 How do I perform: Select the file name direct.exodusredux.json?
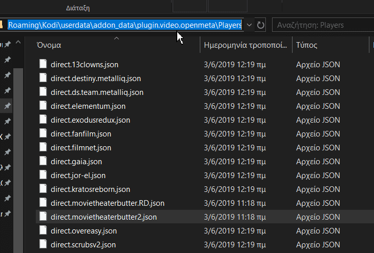pyautogui.click(x=90, y=120)
